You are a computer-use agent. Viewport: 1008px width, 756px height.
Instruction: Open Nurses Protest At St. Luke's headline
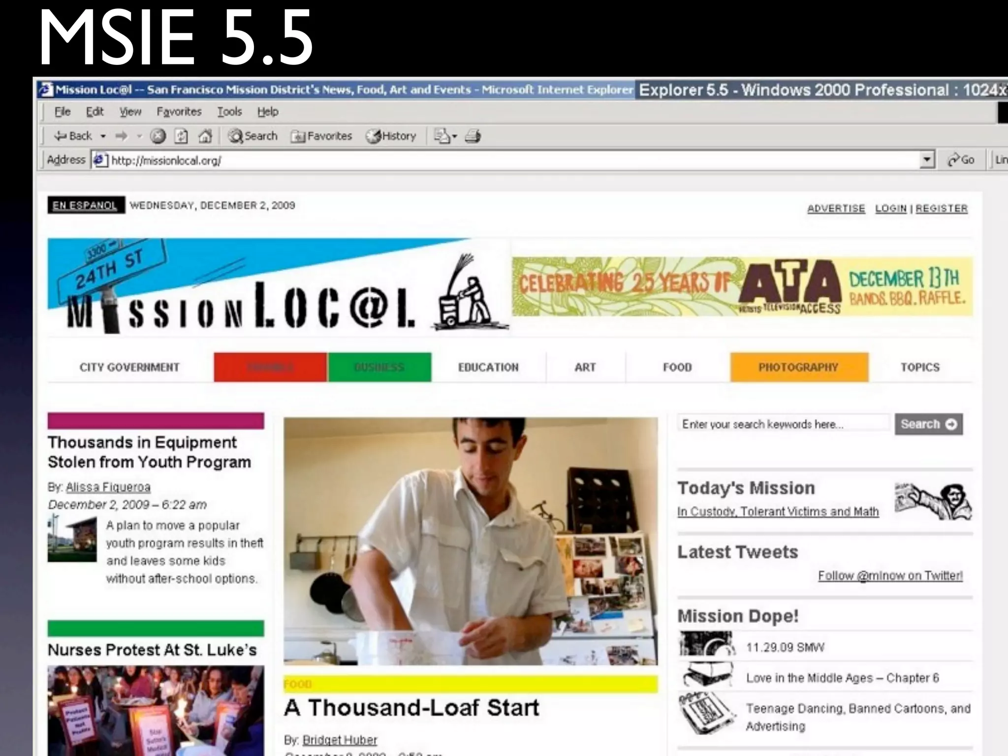point(152,650)
